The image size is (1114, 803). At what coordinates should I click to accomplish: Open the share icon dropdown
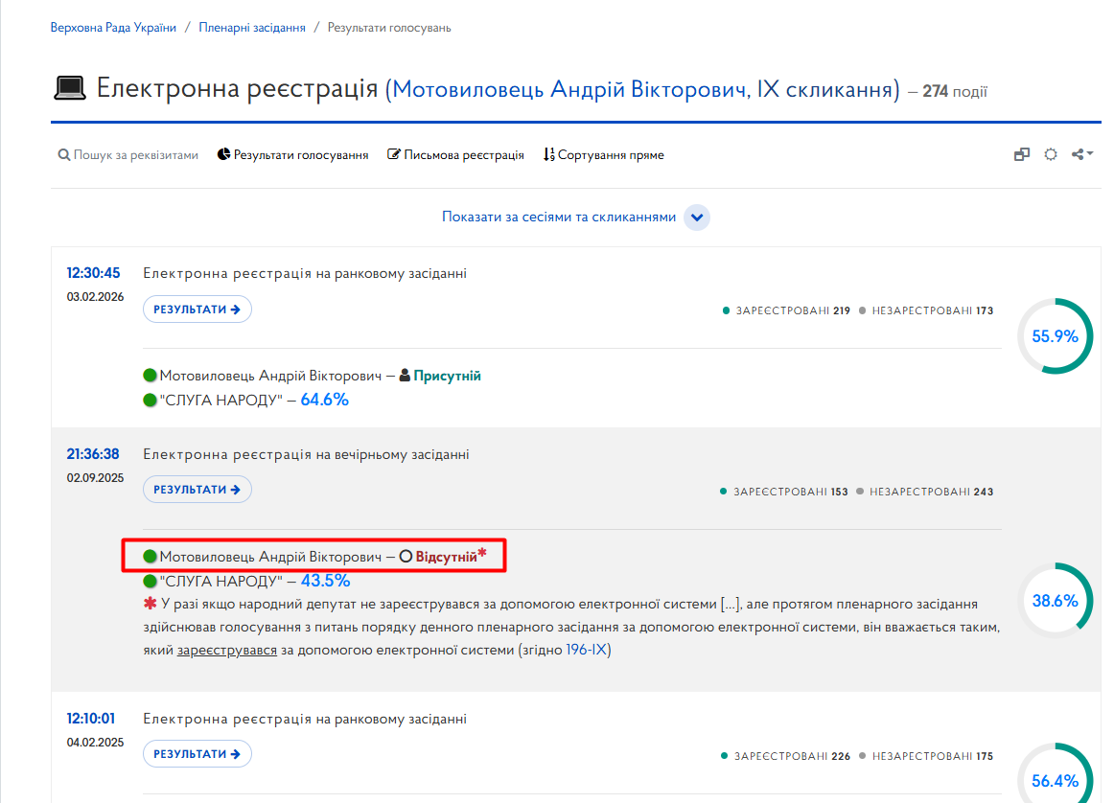(1082, 154)
